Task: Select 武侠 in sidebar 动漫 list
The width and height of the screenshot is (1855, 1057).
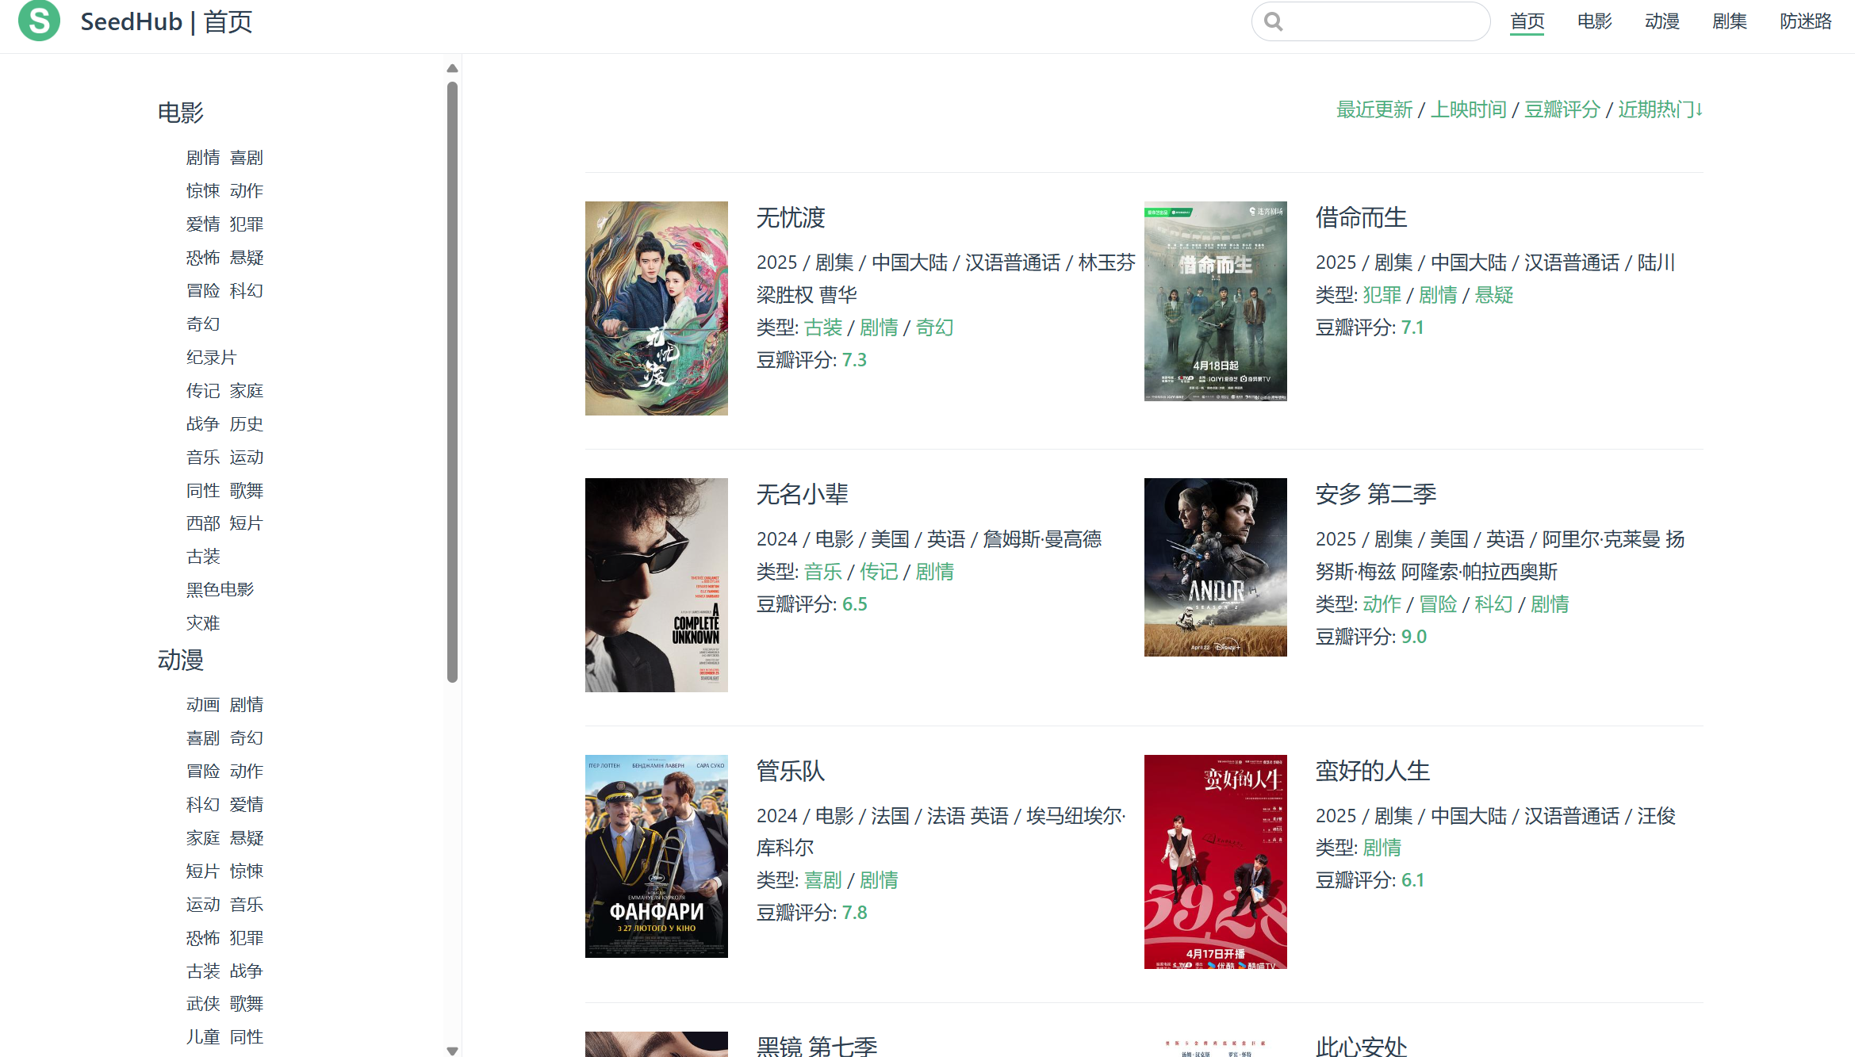Action: point(203,1004)
